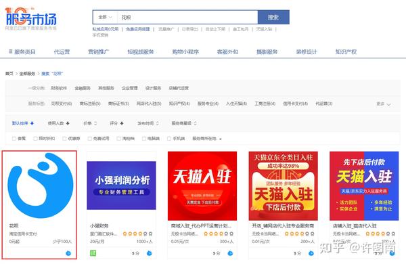
Task: Click blue chat icon on 开店 card
Action: coord(311,253)
